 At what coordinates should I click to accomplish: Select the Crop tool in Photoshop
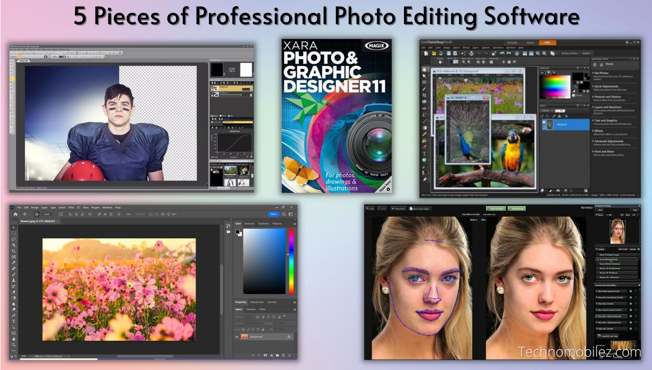coord(14,251)
